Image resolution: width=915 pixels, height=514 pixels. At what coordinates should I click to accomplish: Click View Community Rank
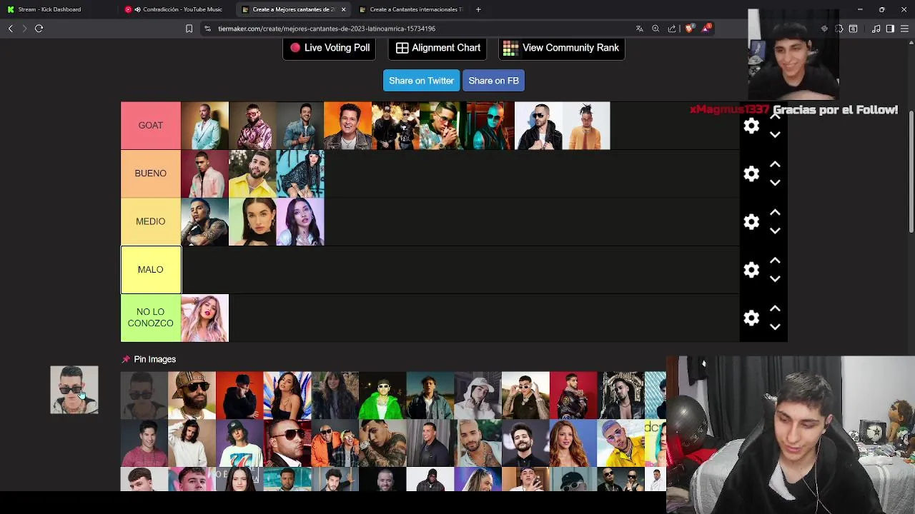(x=561, y=48)
